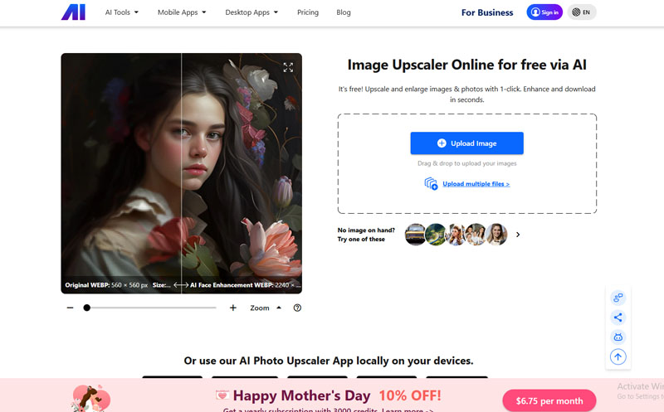This screenshot has height=412, width=664.
Task: Select the car sample image
Action: (415, 235)
